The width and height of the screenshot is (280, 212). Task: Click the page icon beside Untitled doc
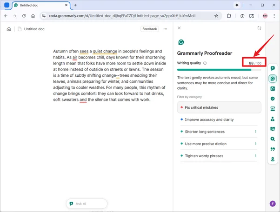pos(20,29)
